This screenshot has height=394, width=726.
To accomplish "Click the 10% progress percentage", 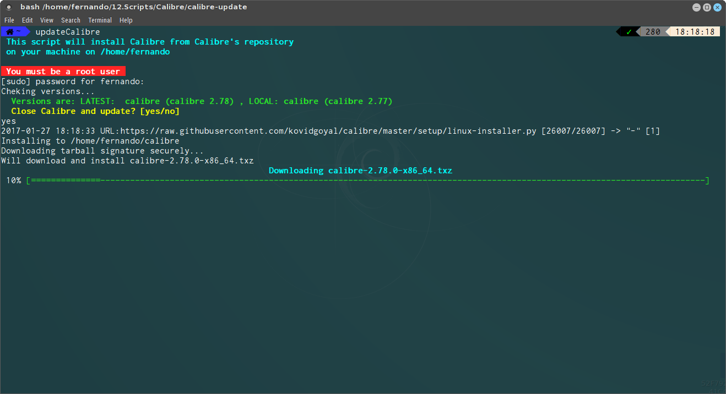I will point(14,180).
